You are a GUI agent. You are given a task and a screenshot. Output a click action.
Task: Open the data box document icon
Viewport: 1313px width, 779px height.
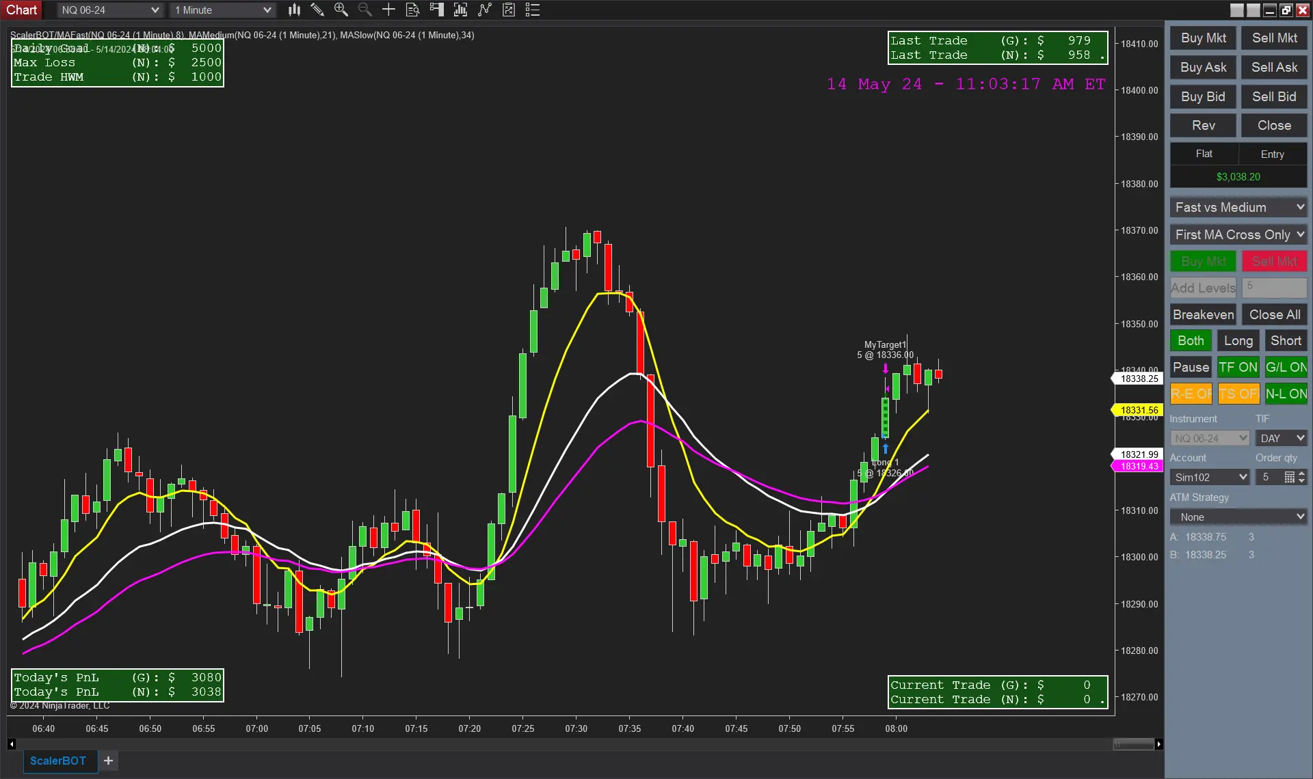pyautogui.click(x=412, y=10)
